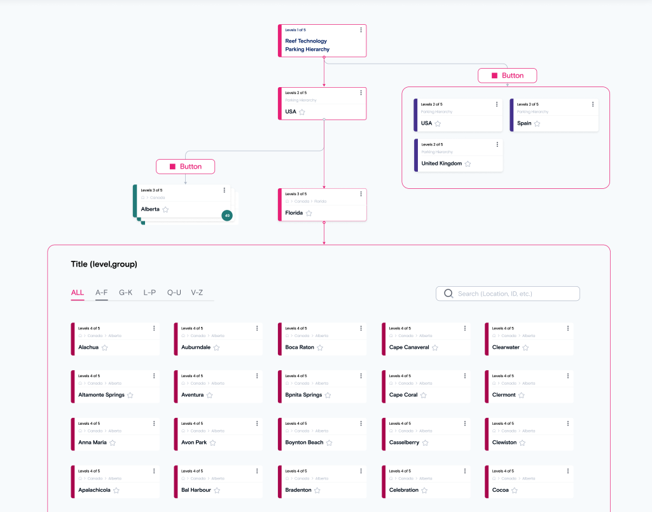Screen dimensions: 652x512
Task: Click the 'Clearwater' card name
Action: click(506, 347)
